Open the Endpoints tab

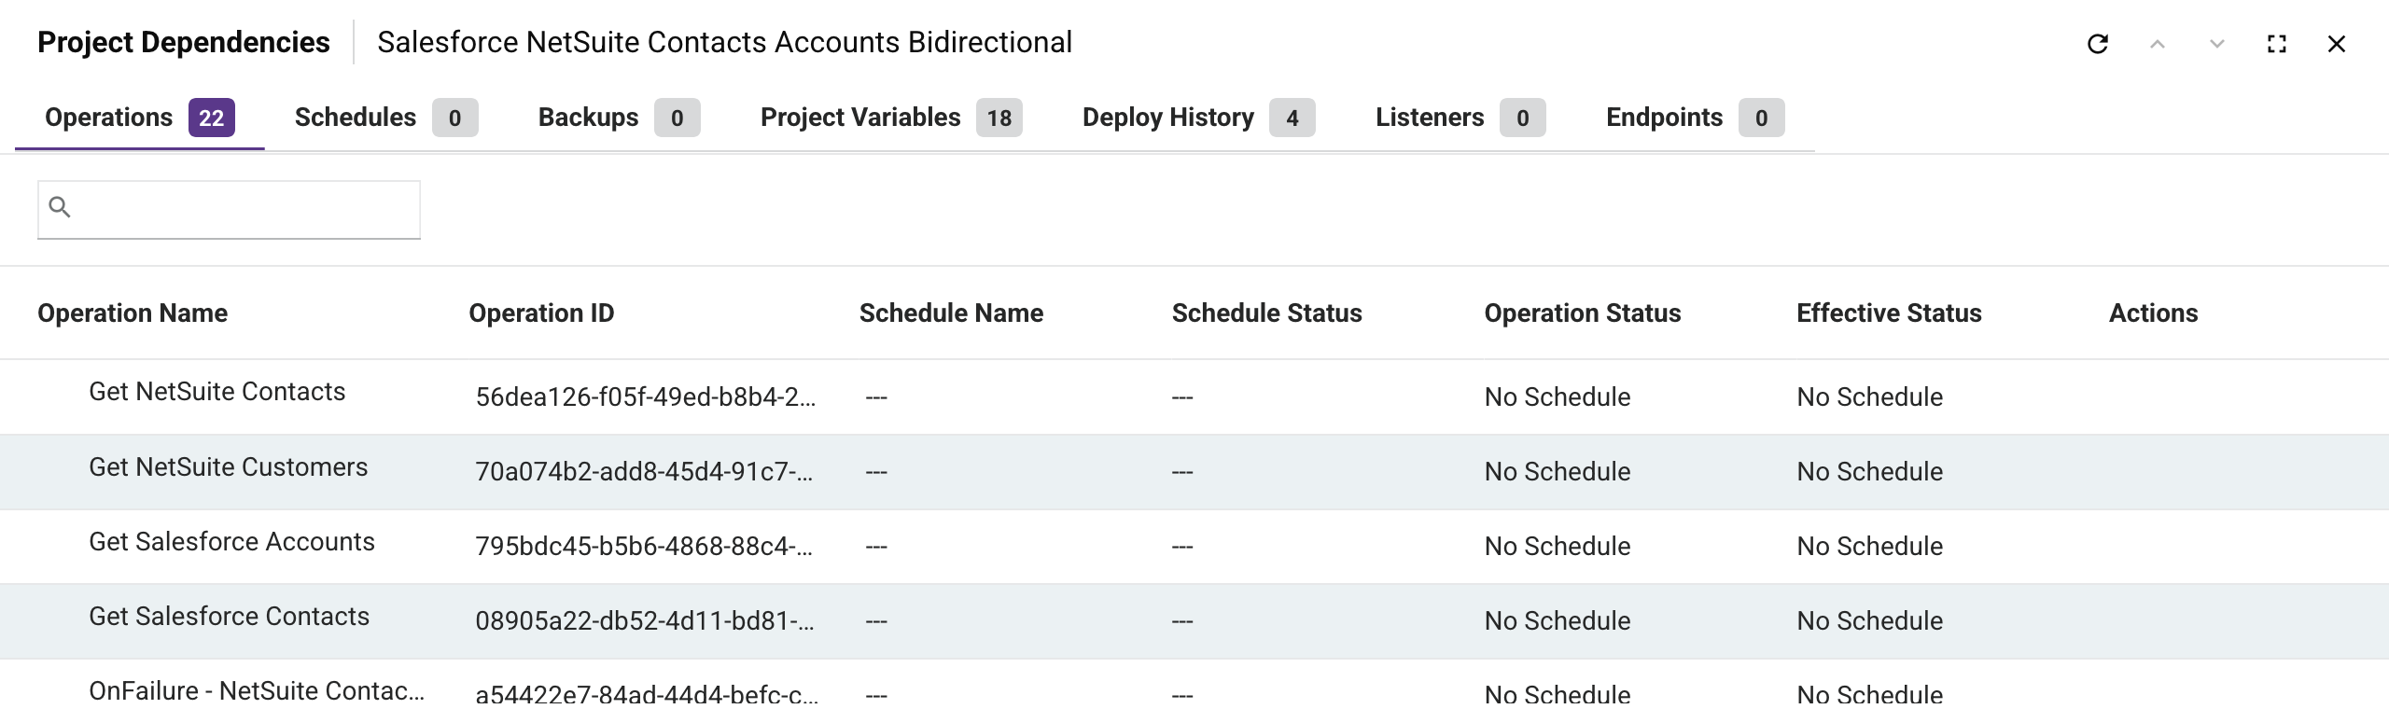coord(1695,118)
